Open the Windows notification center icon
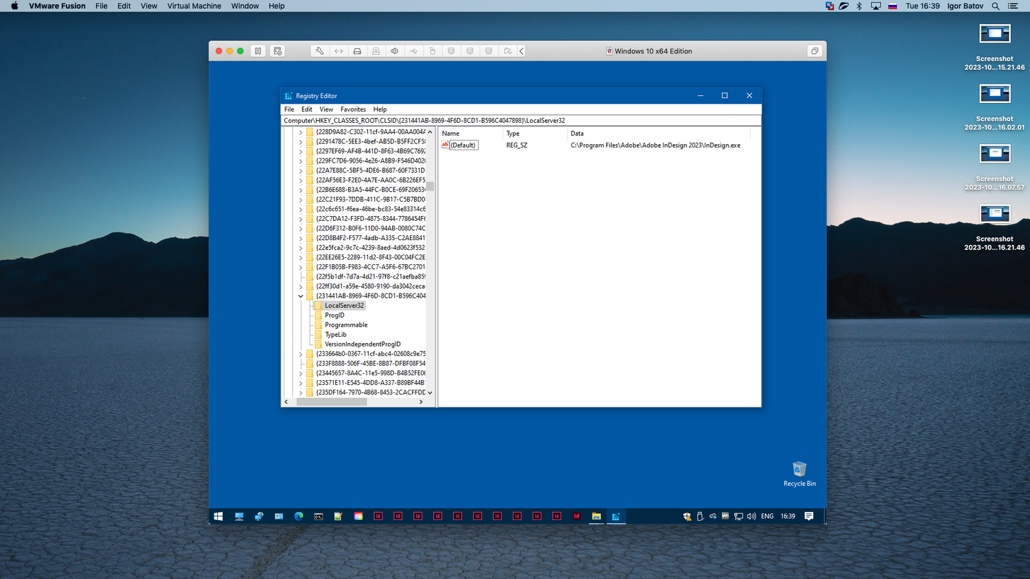 [809, 517]
